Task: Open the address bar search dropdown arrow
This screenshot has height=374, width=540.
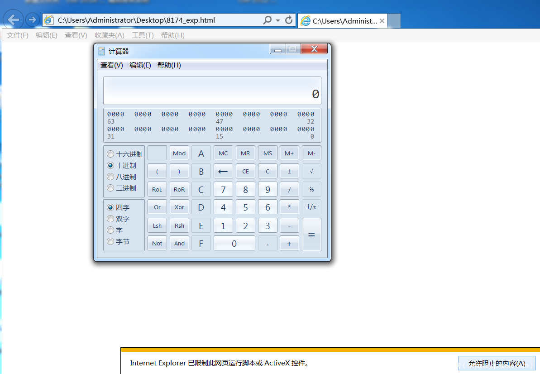Action: (x=278, y=20)
